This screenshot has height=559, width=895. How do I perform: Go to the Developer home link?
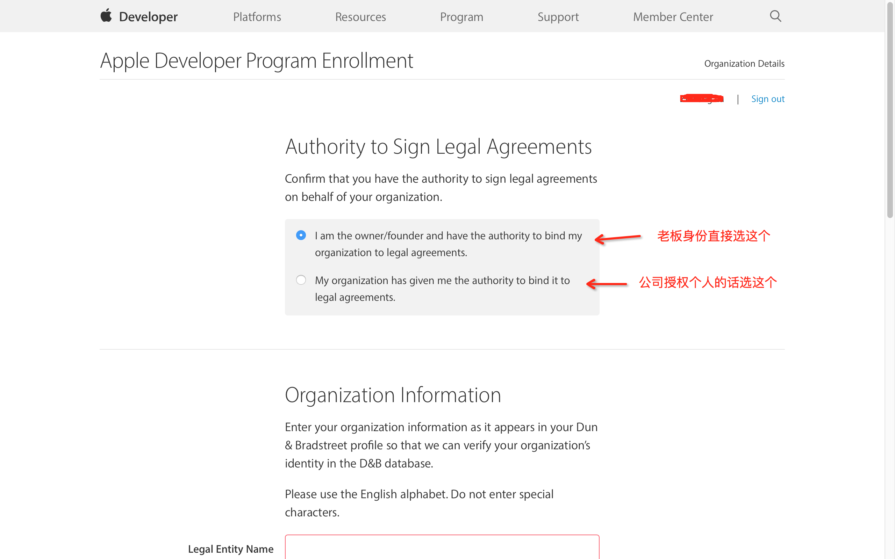tap(148, 17)
